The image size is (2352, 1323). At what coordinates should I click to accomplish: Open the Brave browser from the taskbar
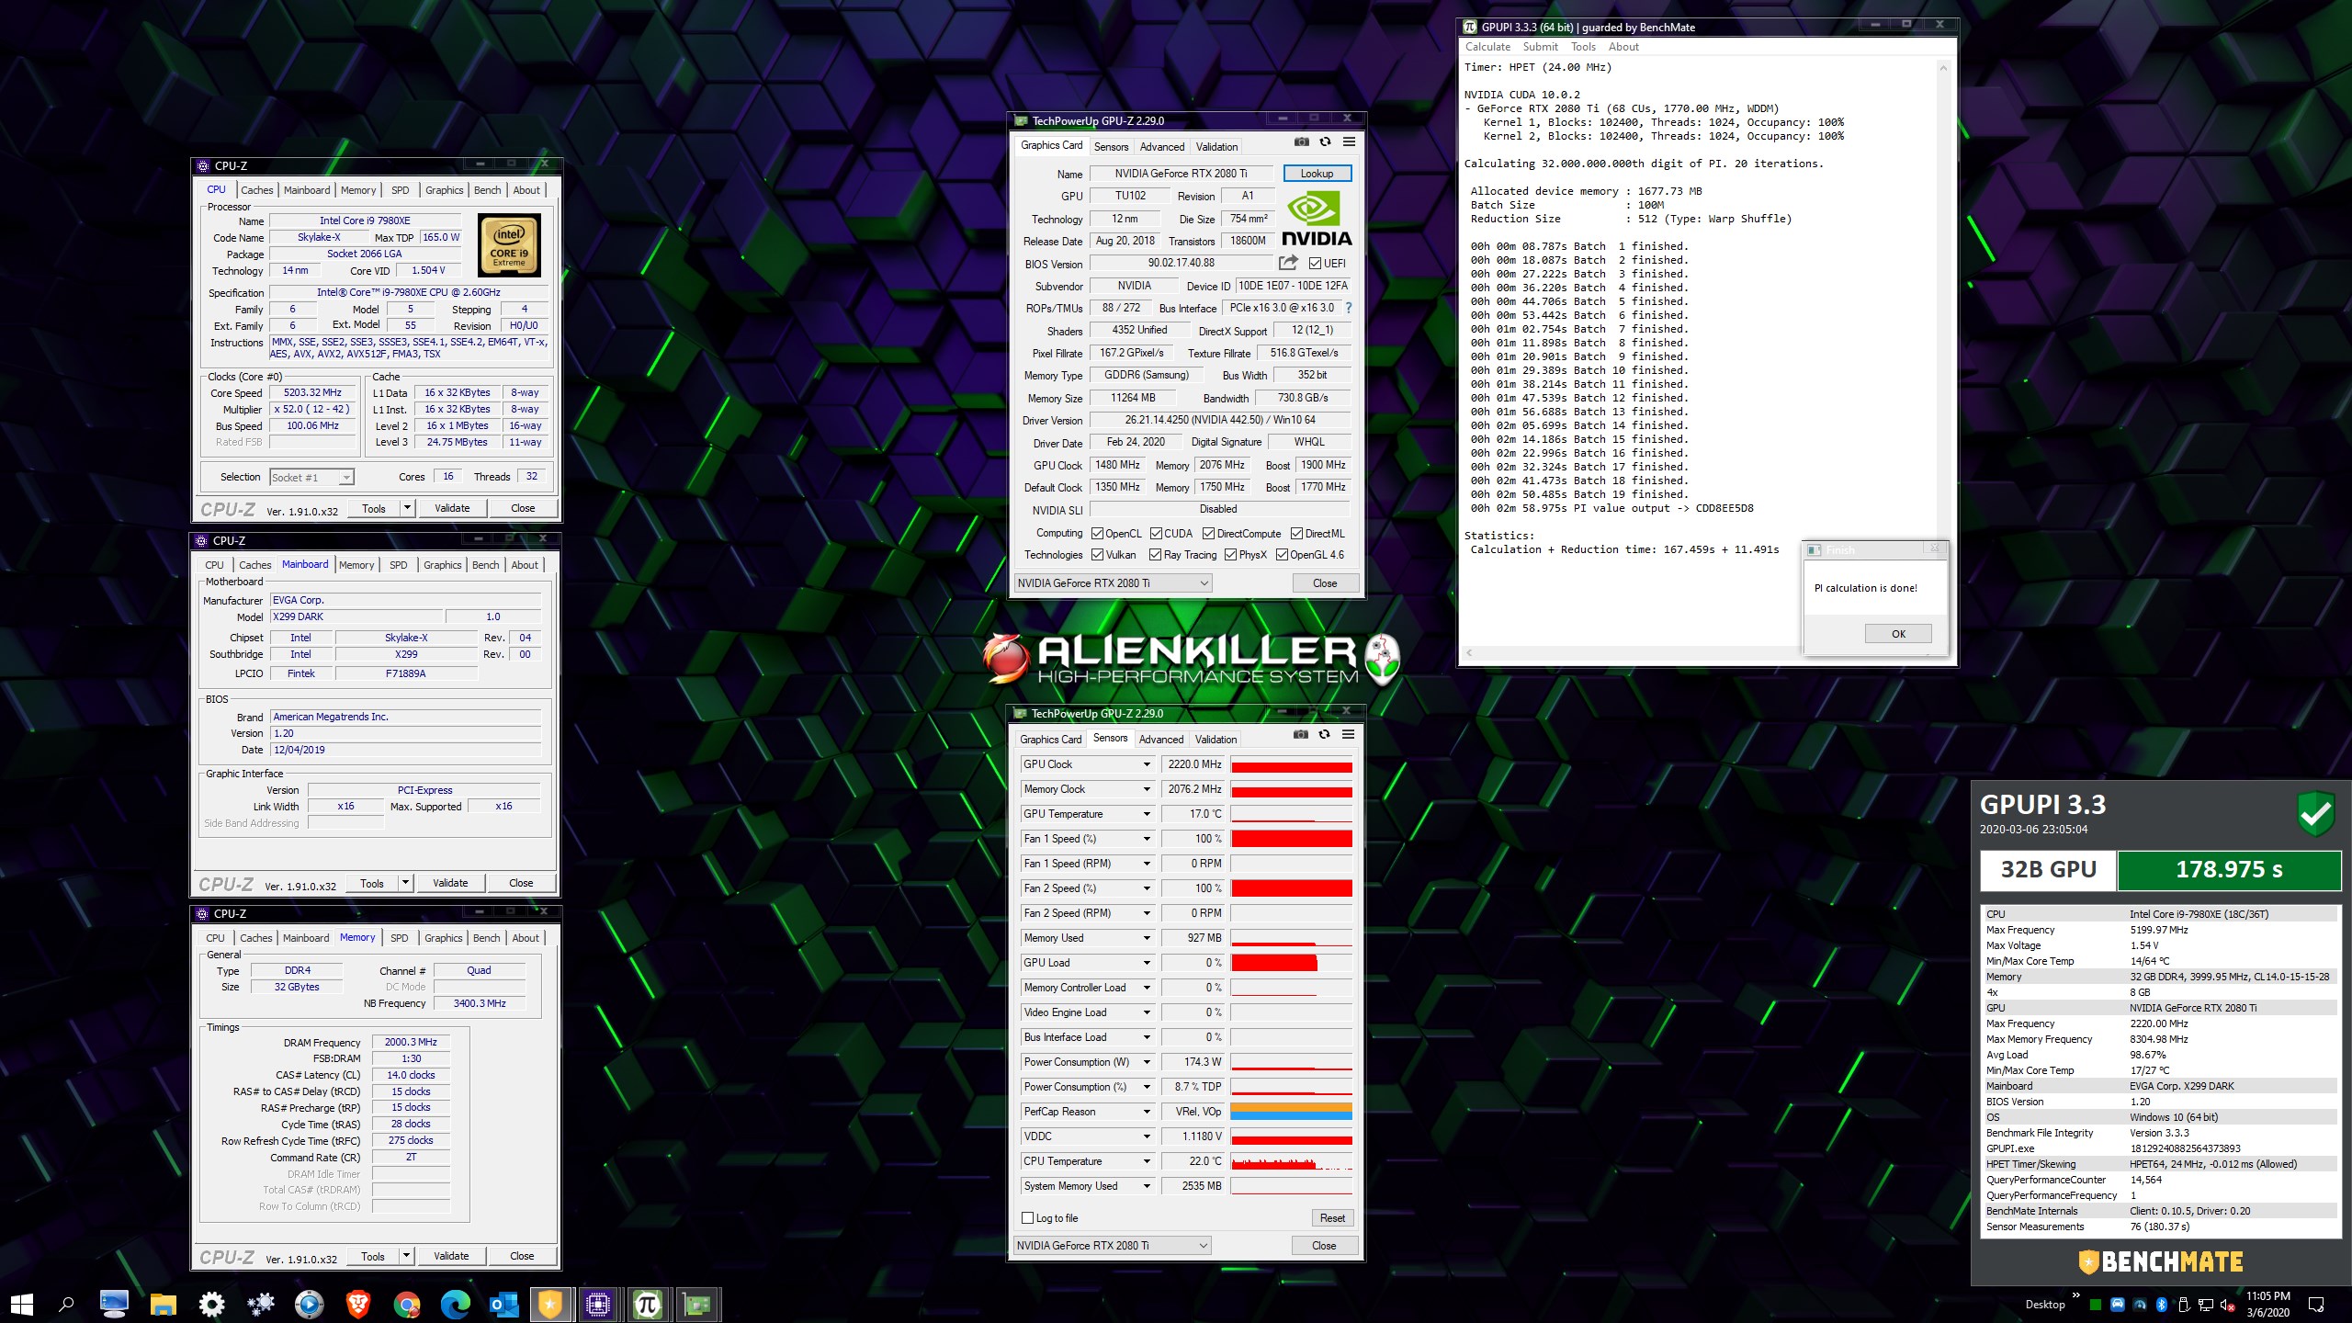coord(358,1304)
